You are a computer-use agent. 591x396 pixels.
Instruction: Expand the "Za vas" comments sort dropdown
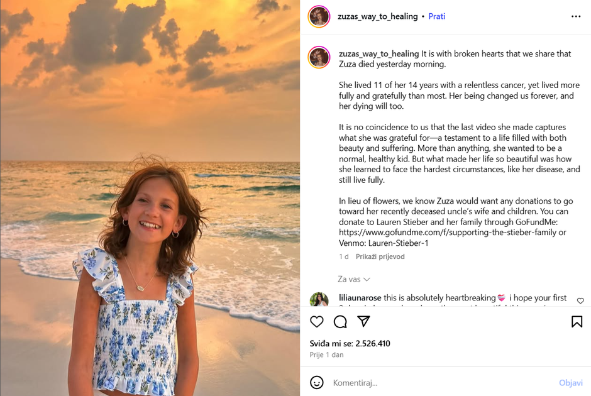(x=354, y=279)
